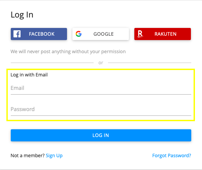This screenshot has height=170, width=202.
Task: Click the 'Not a member?' text
Action: (x=28, y=156)
